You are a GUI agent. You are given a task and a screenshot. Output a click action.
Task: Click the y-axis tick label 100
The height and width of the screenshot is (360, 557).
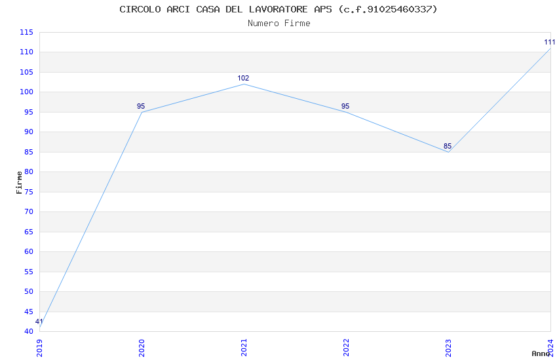pyautogui.click(x=26, y=92)
